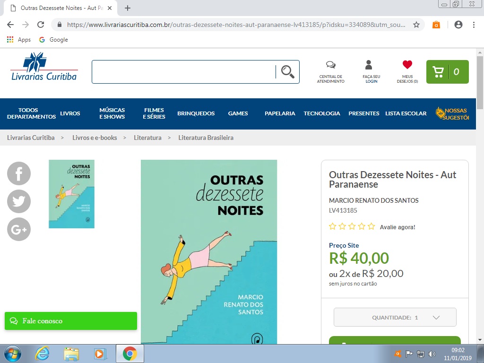
Task: Expand the Quantidade dropdown
Action: click(x=395, y=317)
